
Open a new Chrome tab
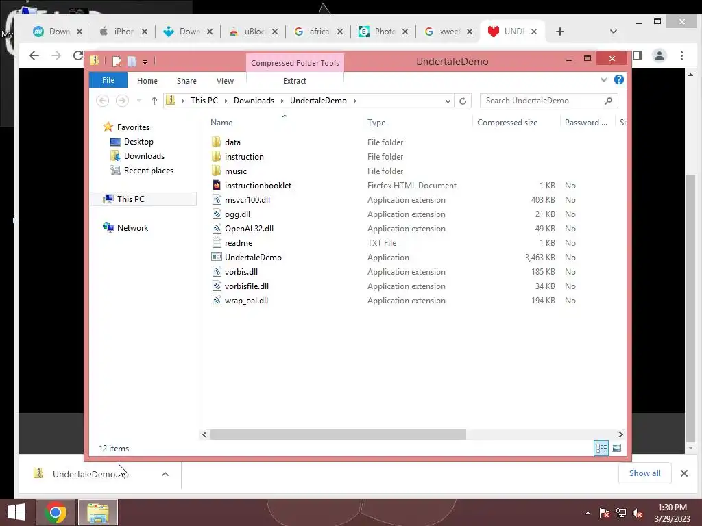pyautogui.click(x=559, y=32)
